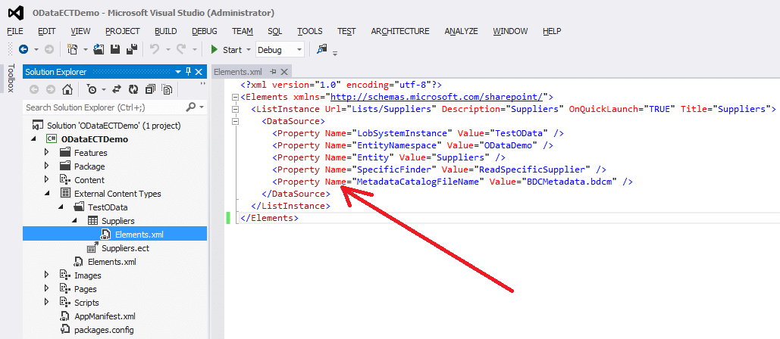Open the Toolbox side tab
This screenshot has width=780, height=339.
(x=11, y=77)
